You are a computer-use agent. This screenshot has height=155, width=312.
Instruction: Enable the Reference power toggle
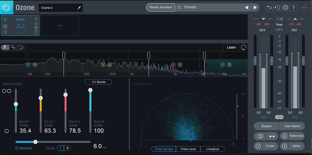[x=284, y=136]
